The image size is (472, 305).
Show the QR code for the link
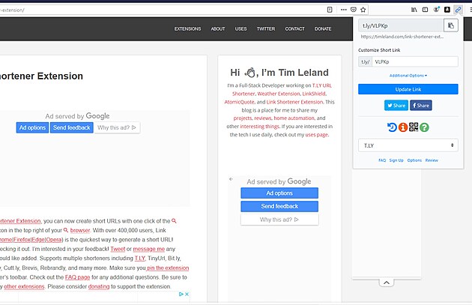tap(414, 127)
